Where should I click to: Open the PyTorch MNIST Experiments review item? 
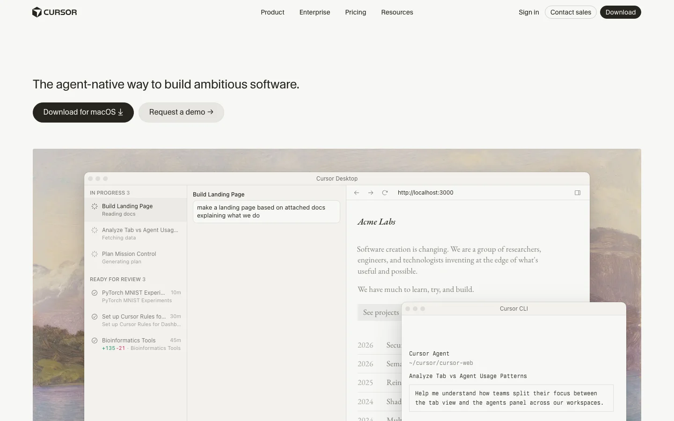[136, 296]
